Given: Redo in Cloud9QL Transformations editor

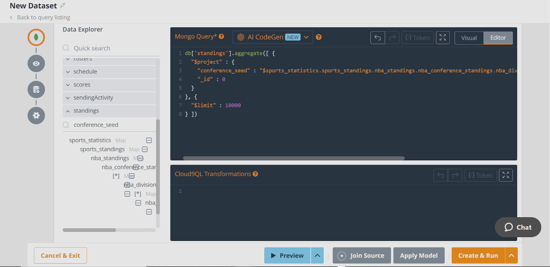Looking at the screenshot, I should coord(455,175).
